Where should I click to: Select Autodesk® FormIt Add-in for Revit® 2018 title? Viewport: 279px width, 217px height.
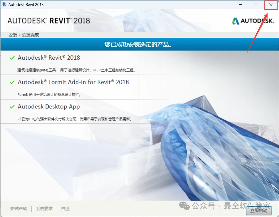click(x=73, y=82)
